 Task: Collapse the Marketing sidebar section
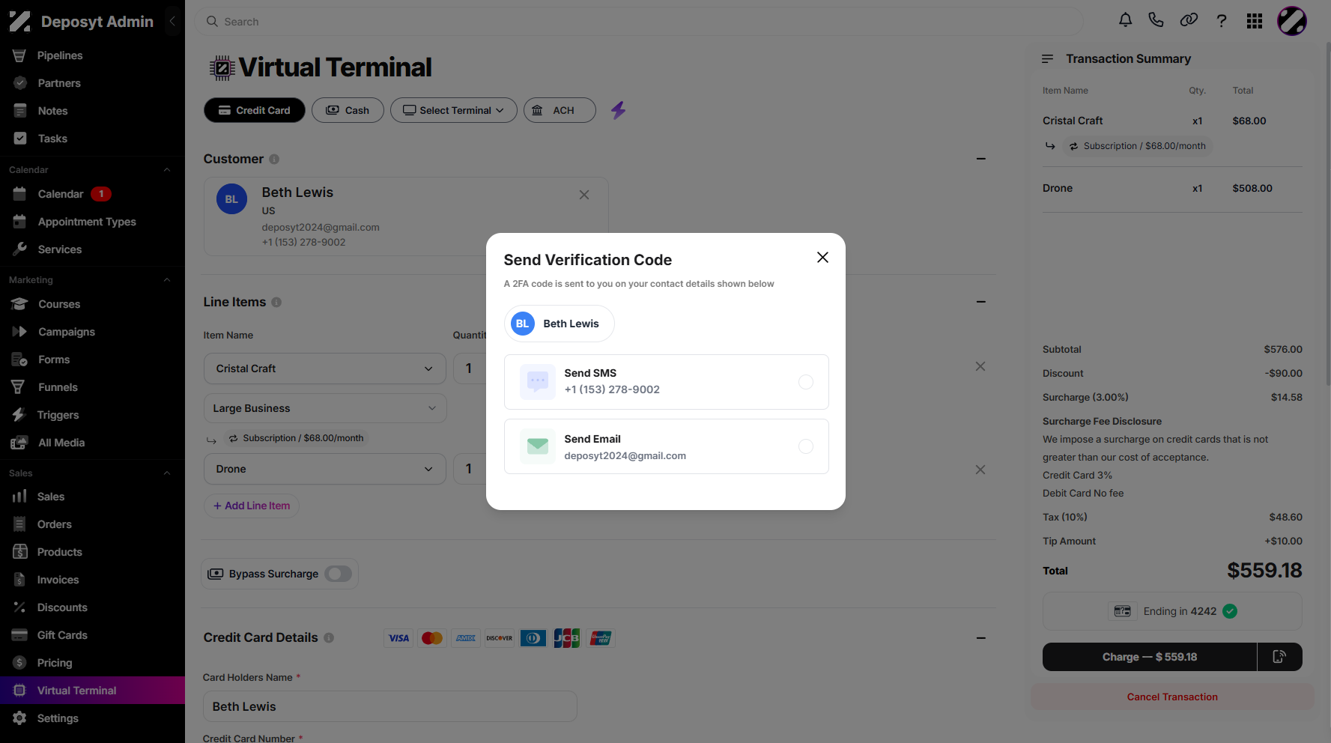coord(167,280)
